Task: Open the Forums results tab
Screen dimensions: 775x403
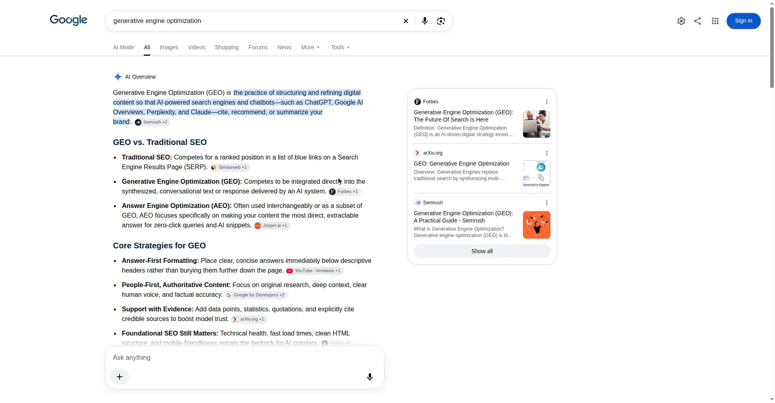Action: tap(258, 47)
